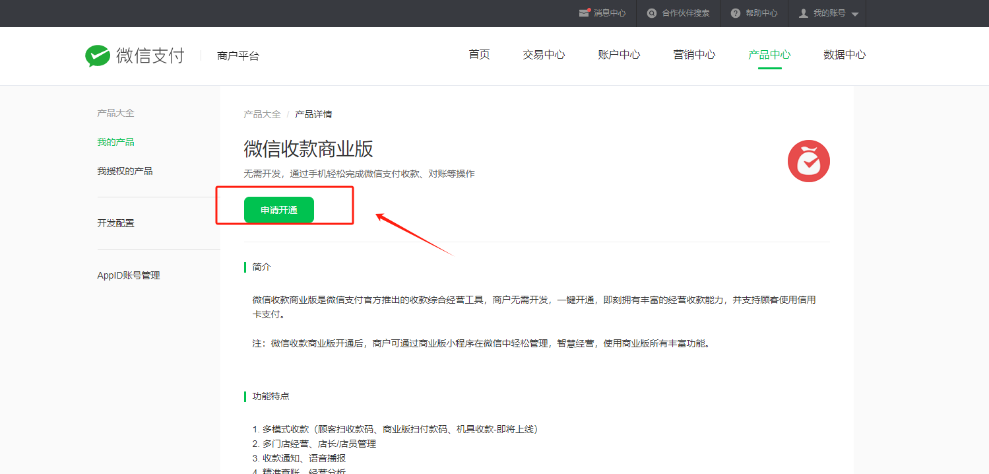Open the 首页 navigation tab

480,55
